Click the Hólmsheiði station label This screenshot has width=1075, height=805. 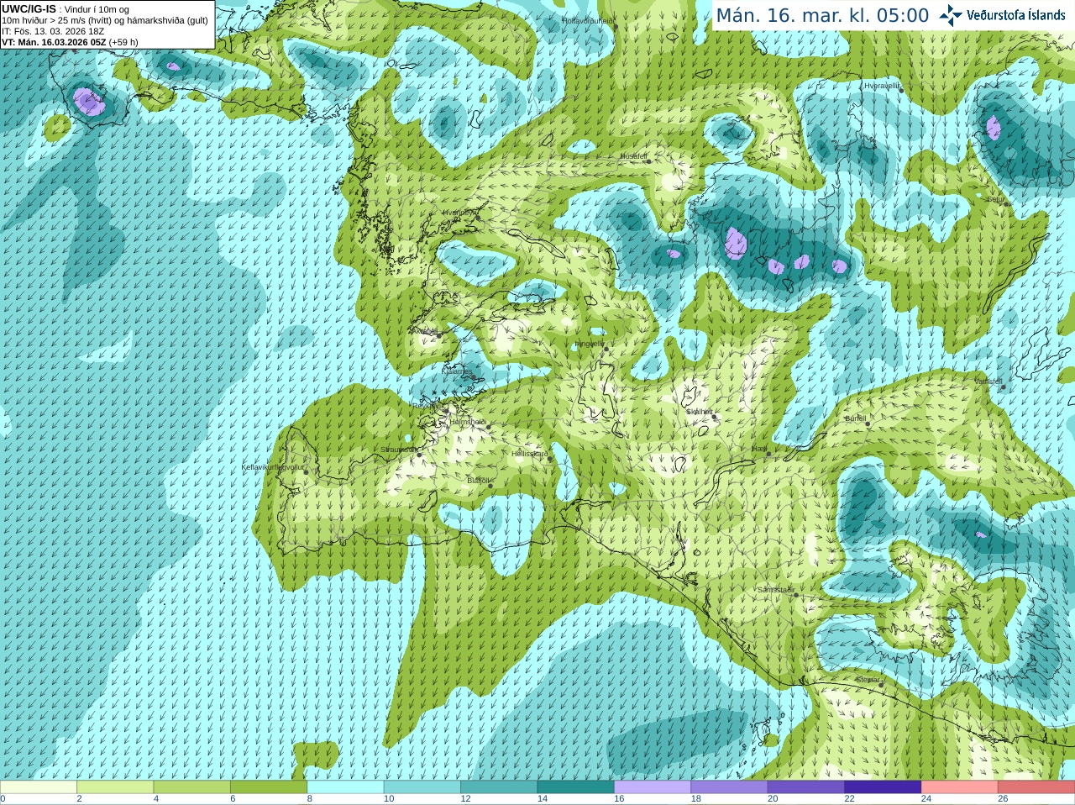[x=468, y=422]
